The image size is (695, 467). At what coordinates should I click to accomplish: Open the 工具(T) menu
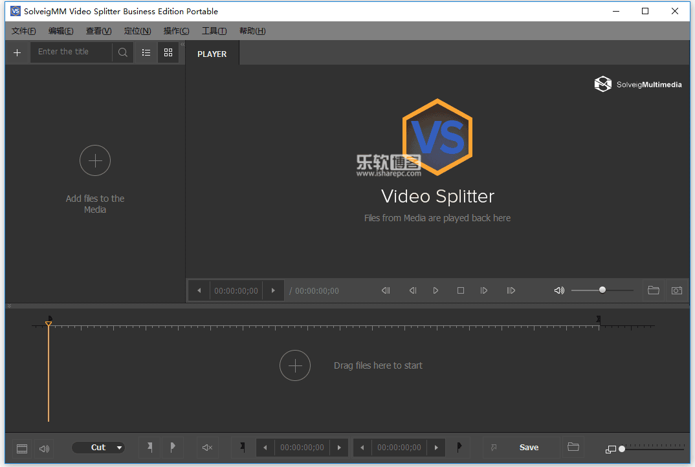[x=214, y=31]
